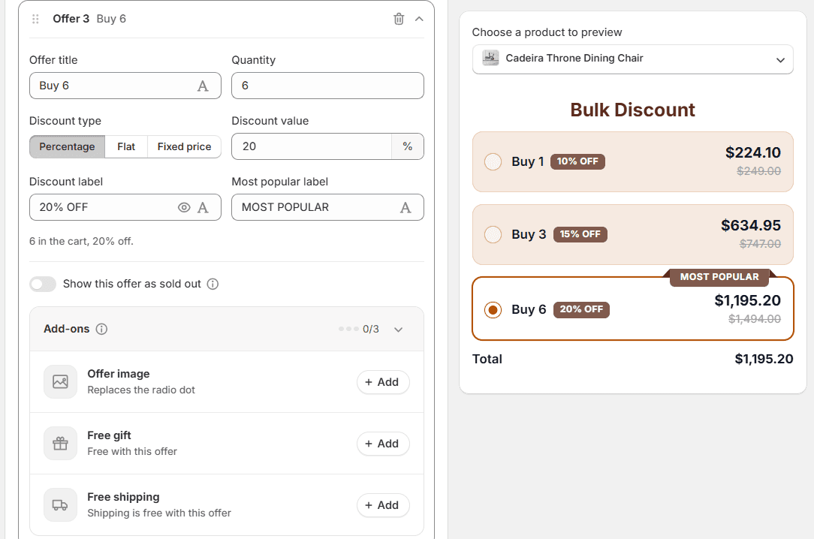
Task: Toggle eye icon in Discount label field
Action: pyautogui.click(x=184, y=207)
